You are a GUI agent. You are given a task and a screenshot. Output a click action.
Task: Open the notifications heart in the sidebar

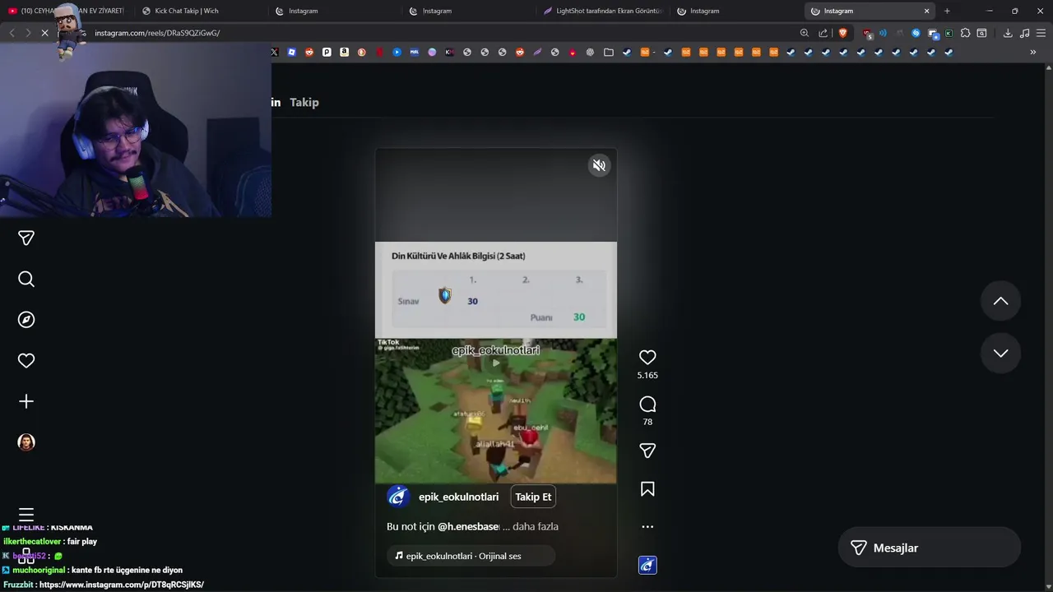26,360
